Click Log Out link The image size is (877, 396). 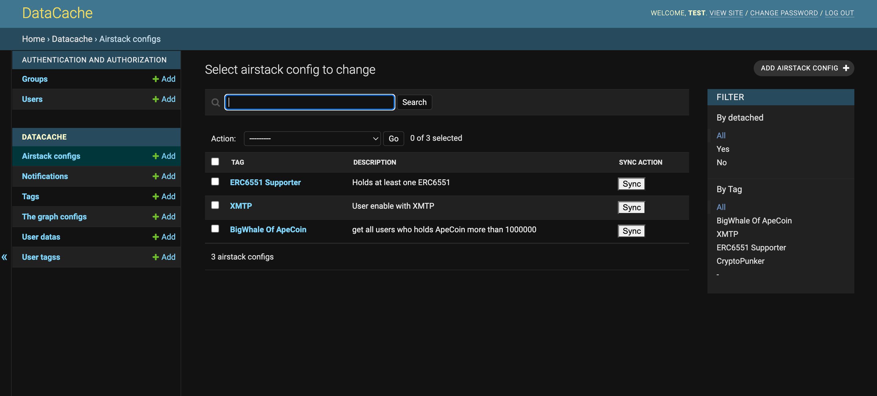tap(840, 13)
